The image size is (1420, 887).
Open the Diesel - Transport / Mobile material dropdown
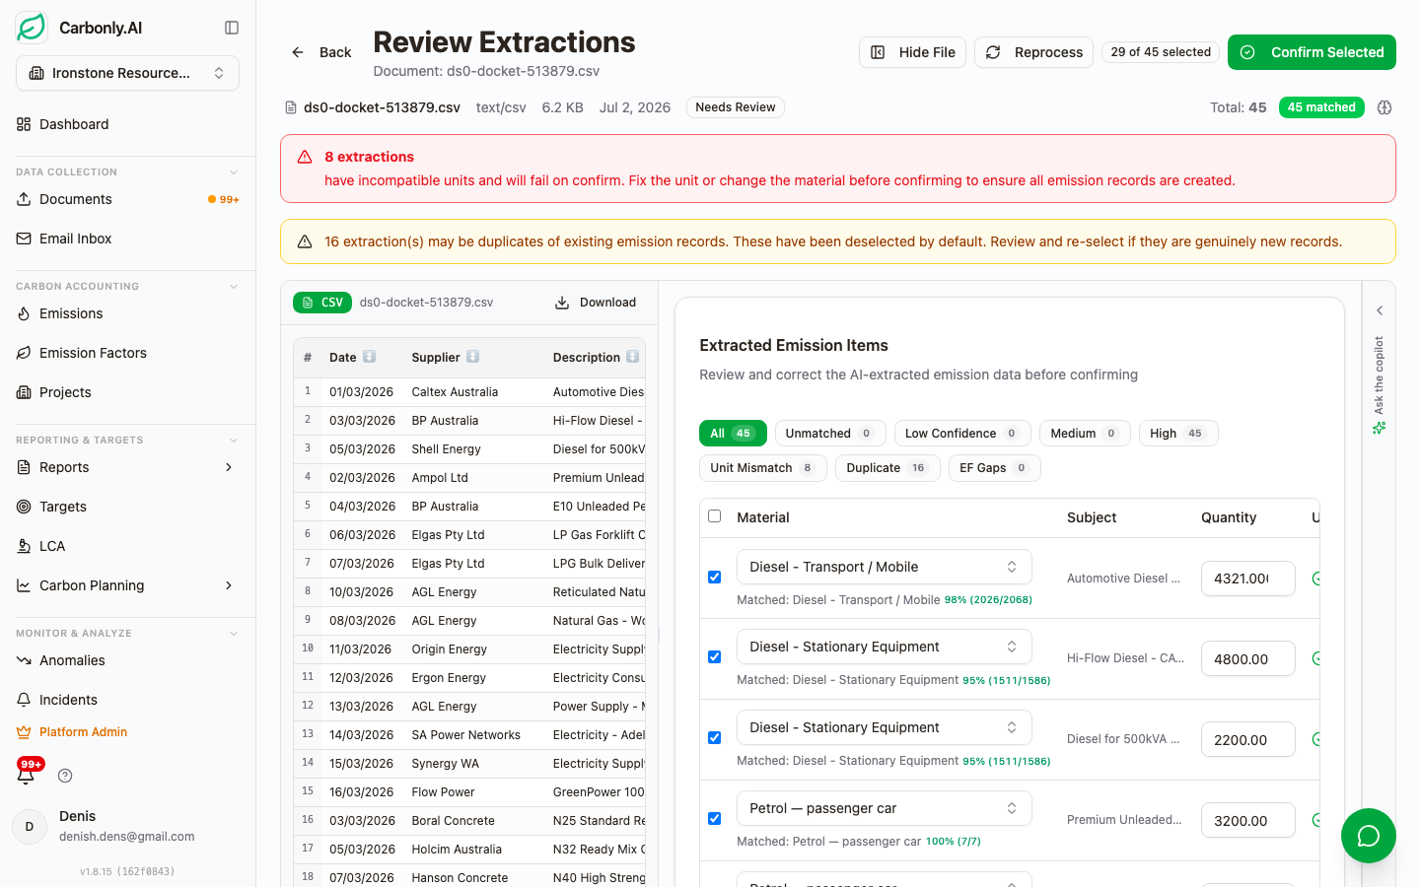coord(885,567)
